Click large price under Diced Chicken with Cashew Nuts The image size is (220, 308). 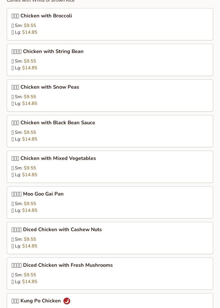tap(30, 246)
